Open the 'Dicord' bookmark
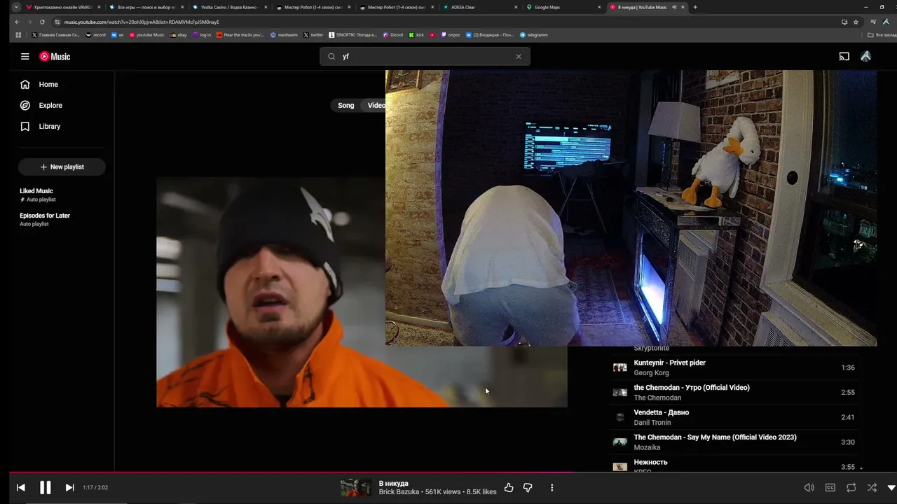The image size is (897, 504). point(392,35)
